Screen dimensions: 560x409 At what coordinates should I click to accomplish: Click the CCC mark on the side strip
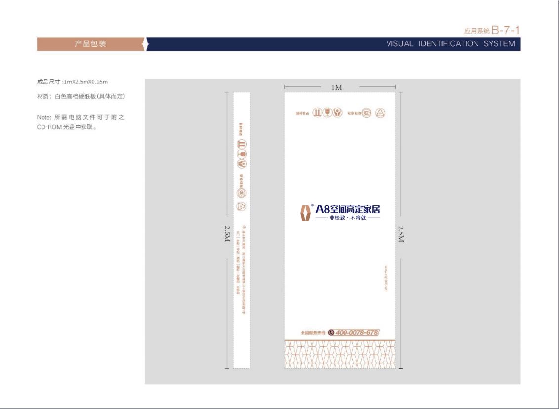(x=242, y=193)
